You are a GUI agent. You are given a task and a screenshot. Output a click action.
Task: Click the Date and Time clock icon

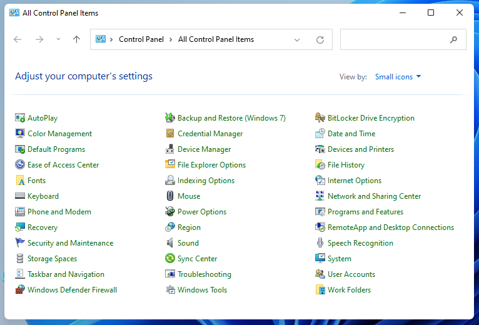[320, 133]
